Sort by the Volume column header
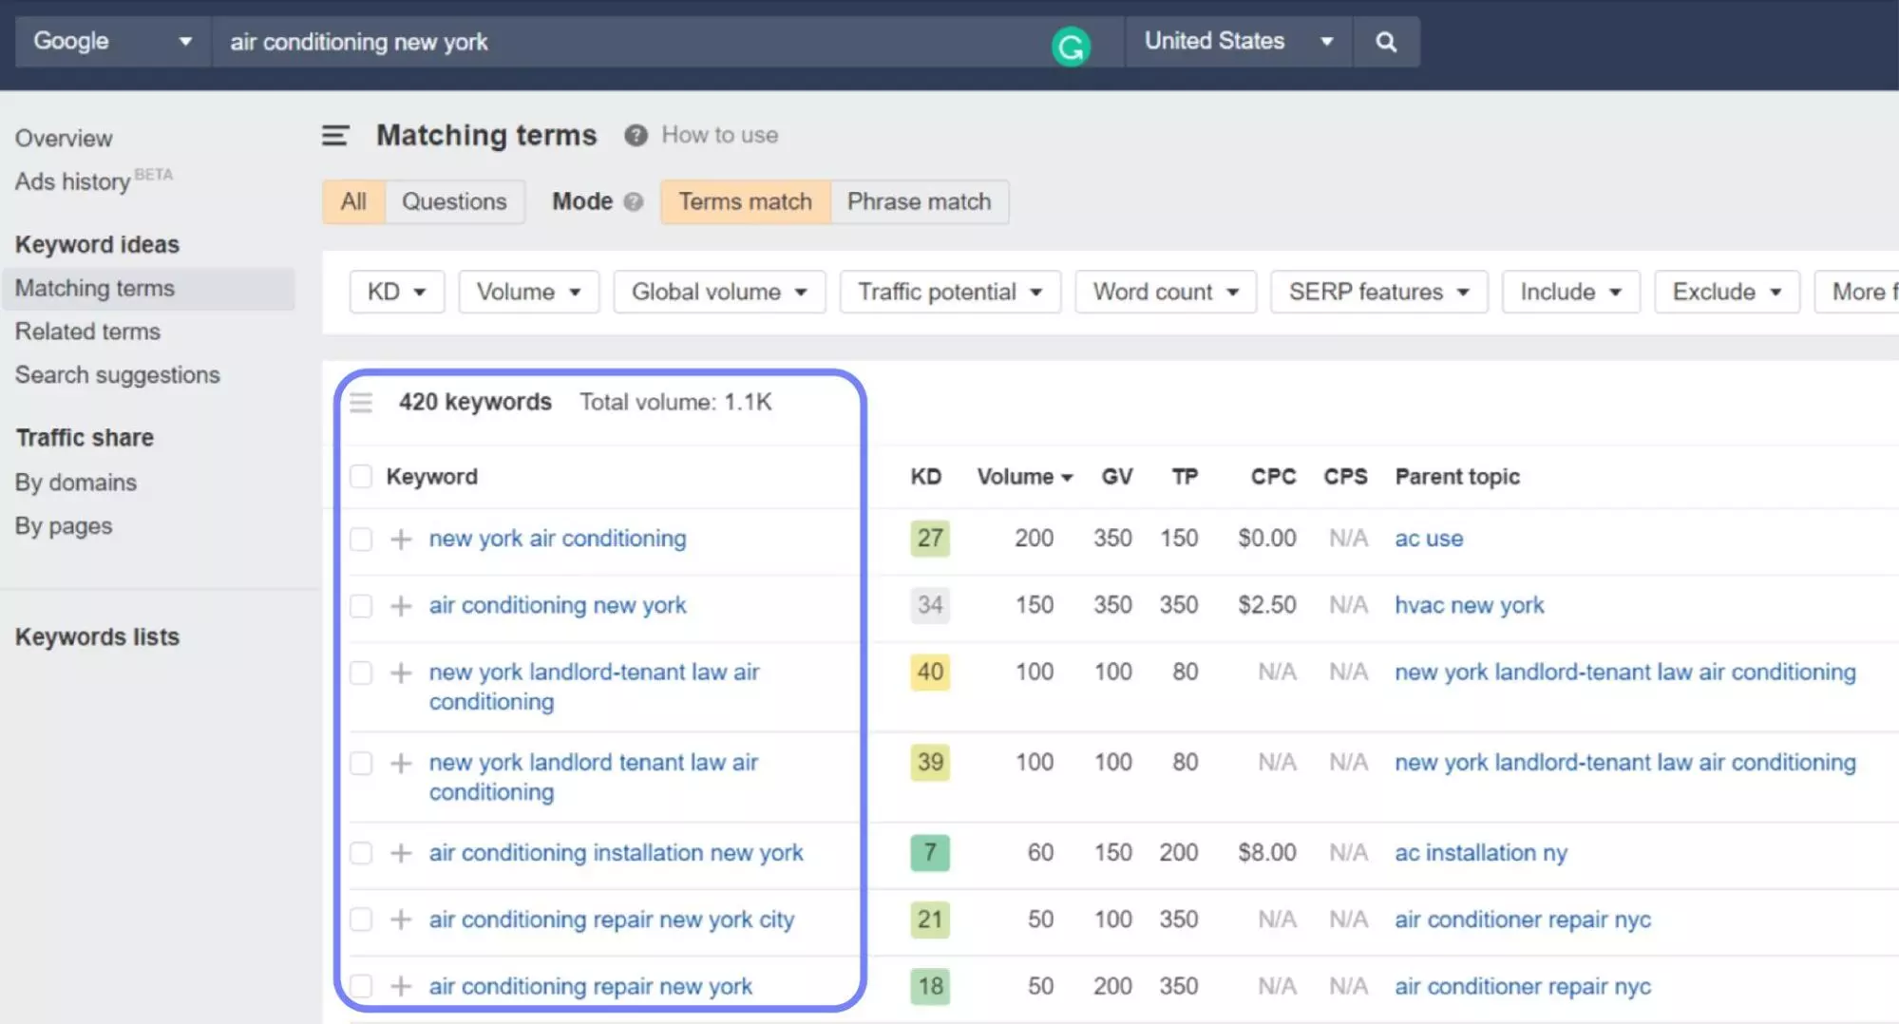 click(1024, 477)
